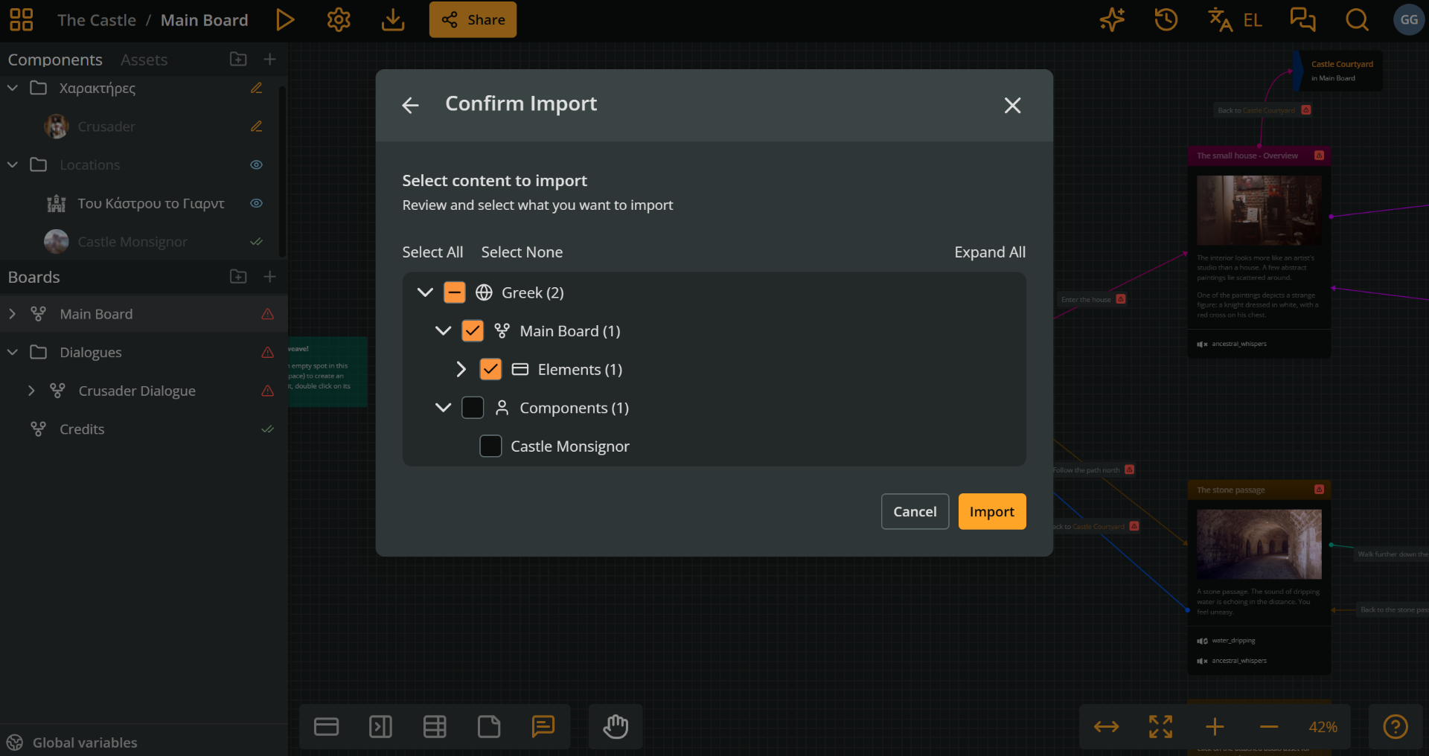Fit board to screen icon
The width and height of the screenshot is (1429, 756).
[1160, 726]
